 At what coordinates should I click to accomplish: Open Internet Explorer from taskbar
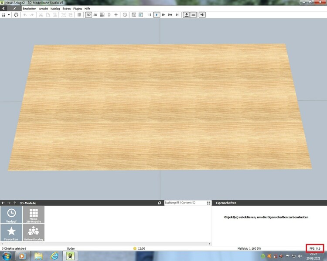point(54,256)
